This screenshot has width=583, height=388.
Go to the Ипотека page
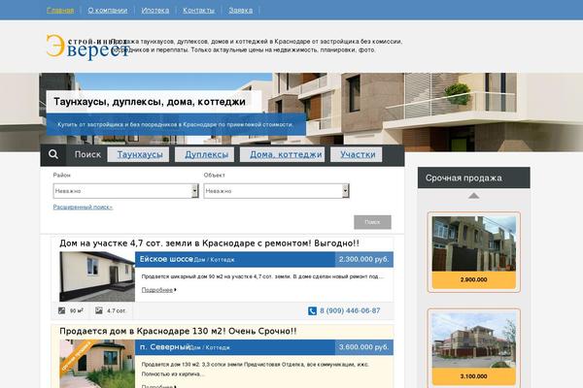pyautogui.click(x=155, y=11)
